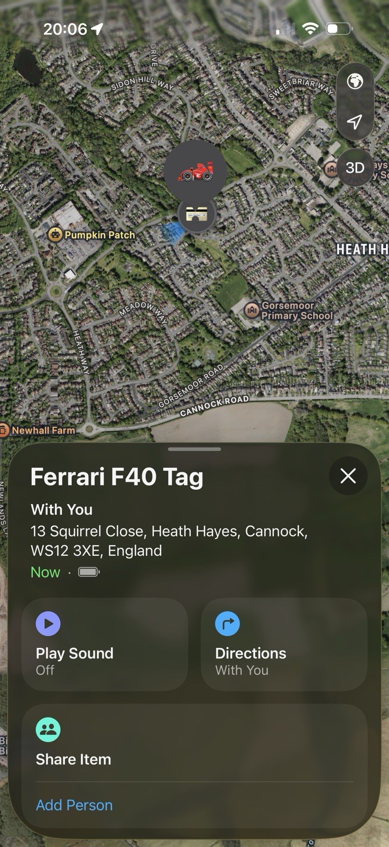Tap the Play Sound Off label

pyautogui.click(x=75, y=661)
